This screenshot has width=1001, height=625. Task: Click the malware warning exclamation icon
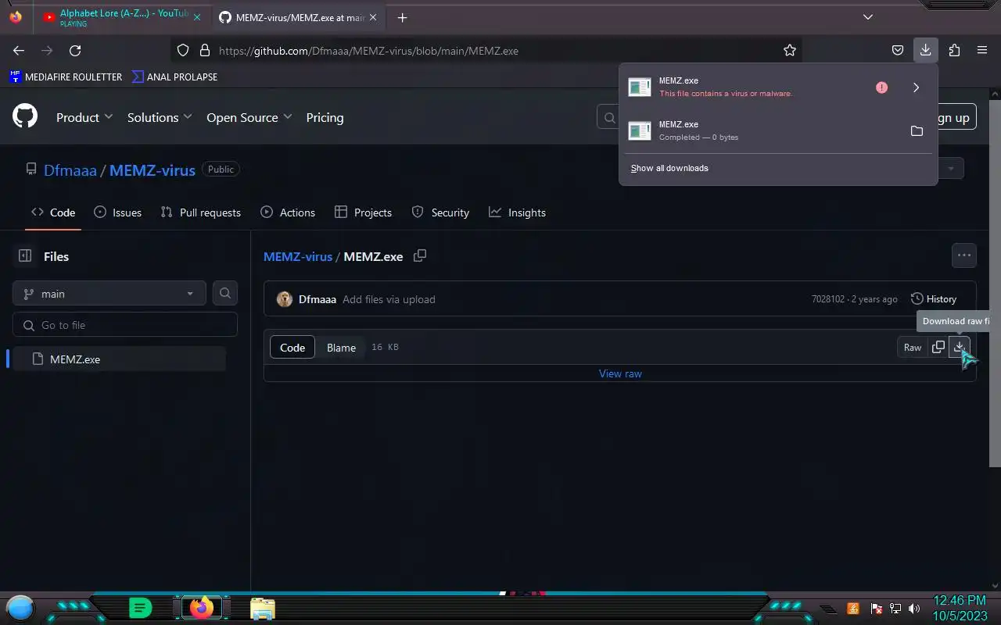pyautogui.click(x=881, y=87)
